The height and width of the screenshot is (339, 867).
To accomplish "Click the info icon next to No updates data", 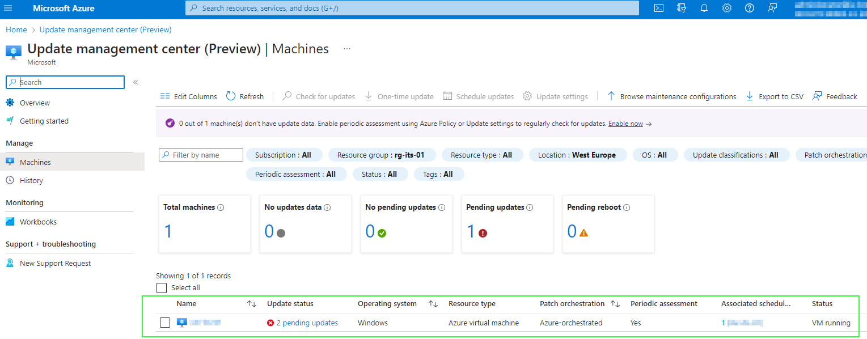I will tap(327, 207).
